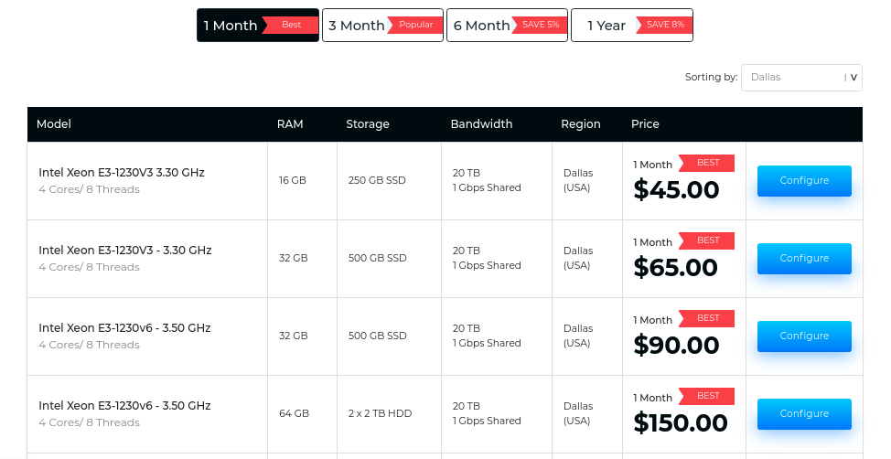Viewport: 891px width, 459px height.
Task: Configure the $65.00 server plan
Action: 804,259
